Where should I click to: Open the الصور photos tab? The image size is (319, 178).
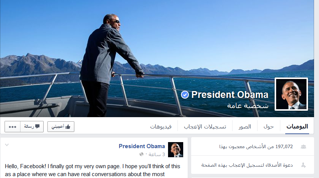[245, 127]
